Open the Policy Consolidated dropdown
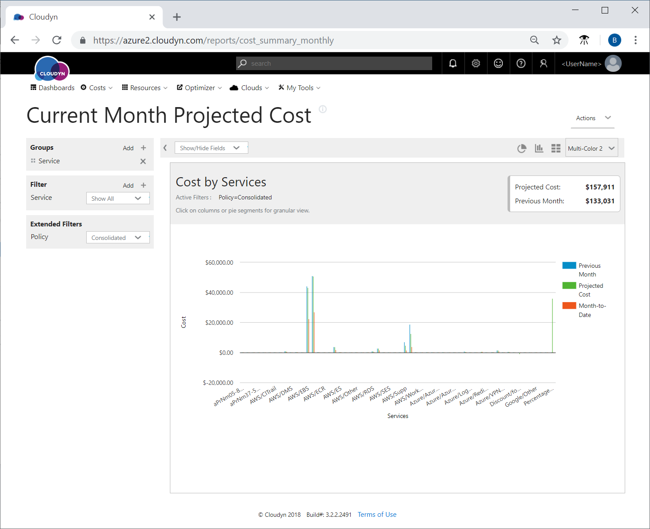Viewport: 650px width, 529px height. (118, 237)
